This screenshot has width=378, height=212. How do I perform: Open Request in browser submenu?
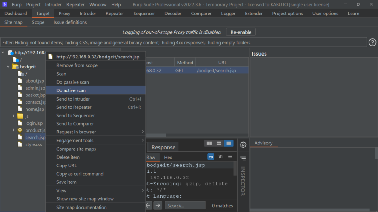pos(96,132)
